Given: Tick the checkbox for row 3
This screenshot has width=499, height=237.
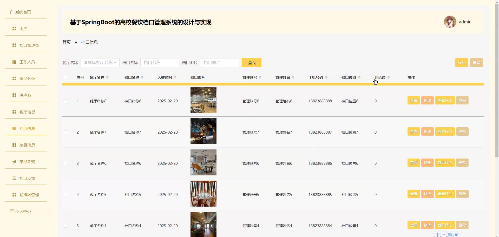Looking at the screenshot, I should tap(65, 163).
